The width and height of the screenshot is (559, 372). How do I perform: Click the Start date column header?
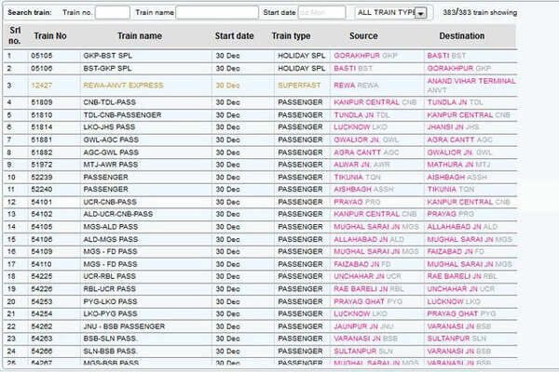(234, 36)
